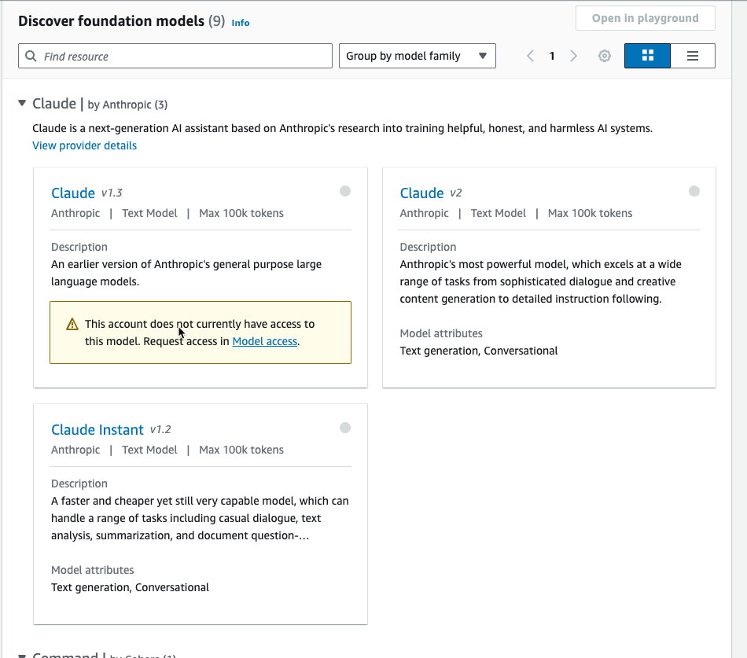Collapse the Claude by Anthropic section
747x658 pixels.
22,103
